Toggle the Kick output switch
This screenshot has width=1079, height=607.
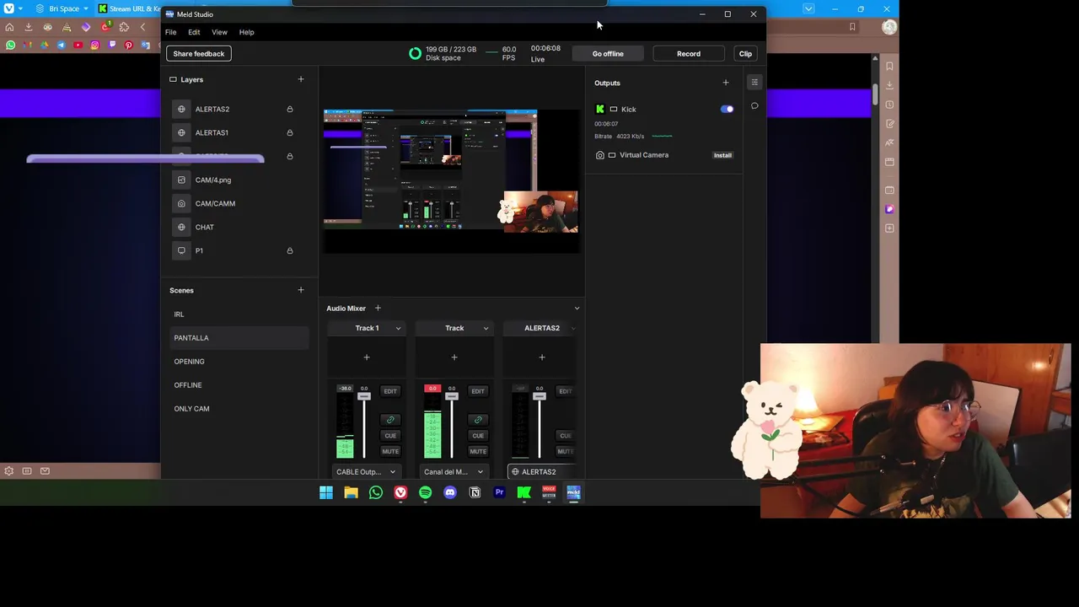[x=727, y=109]
